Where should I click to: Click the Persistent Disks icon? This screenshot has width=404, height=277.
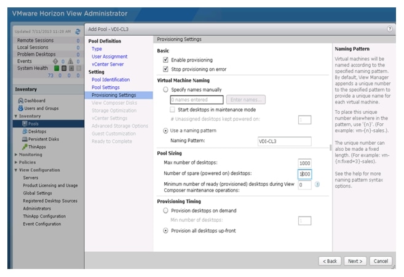click(x=25, y=139)
